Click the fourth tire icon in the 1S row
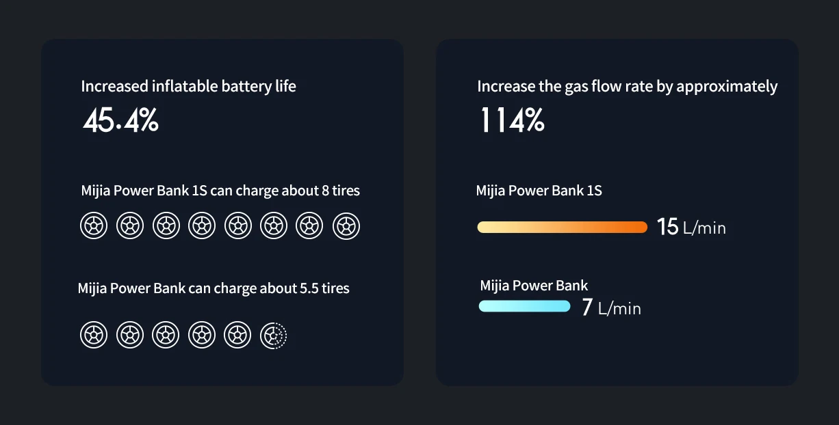Image resolution: width=839 pixels, height=425 pixels. 202,225
